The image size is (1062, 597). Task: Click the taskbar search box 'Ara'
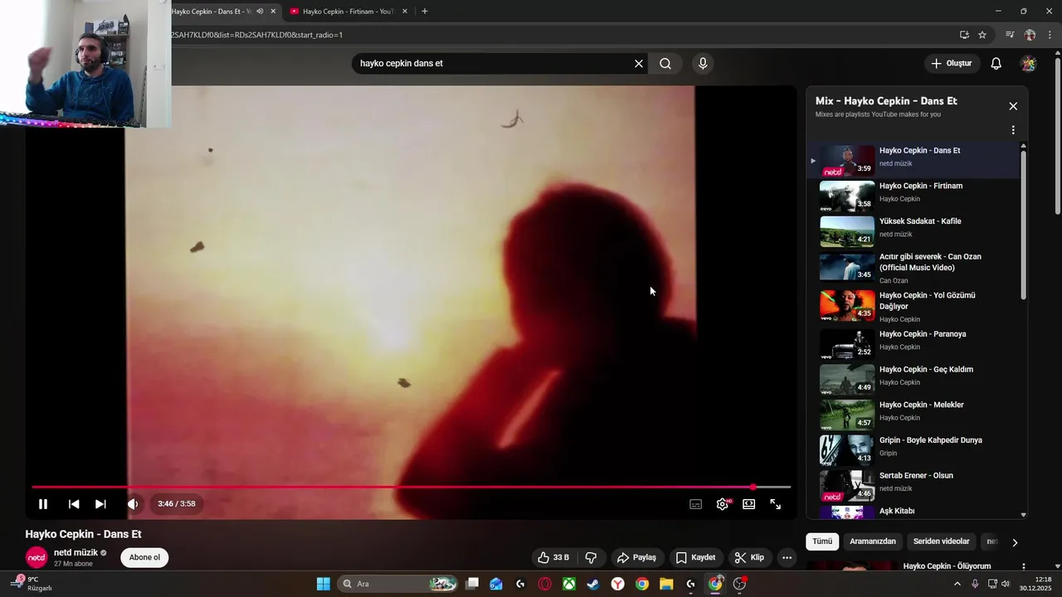[398, 585]
